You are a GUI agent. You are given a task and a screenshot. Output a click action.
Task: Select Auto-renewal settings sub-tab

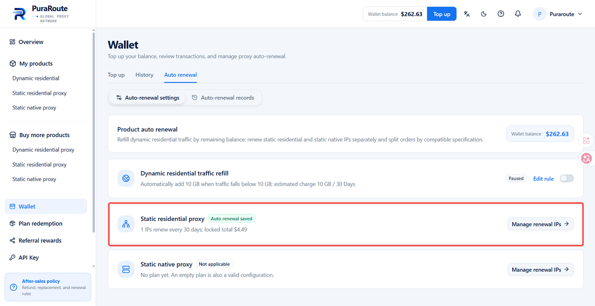[147, 98]
